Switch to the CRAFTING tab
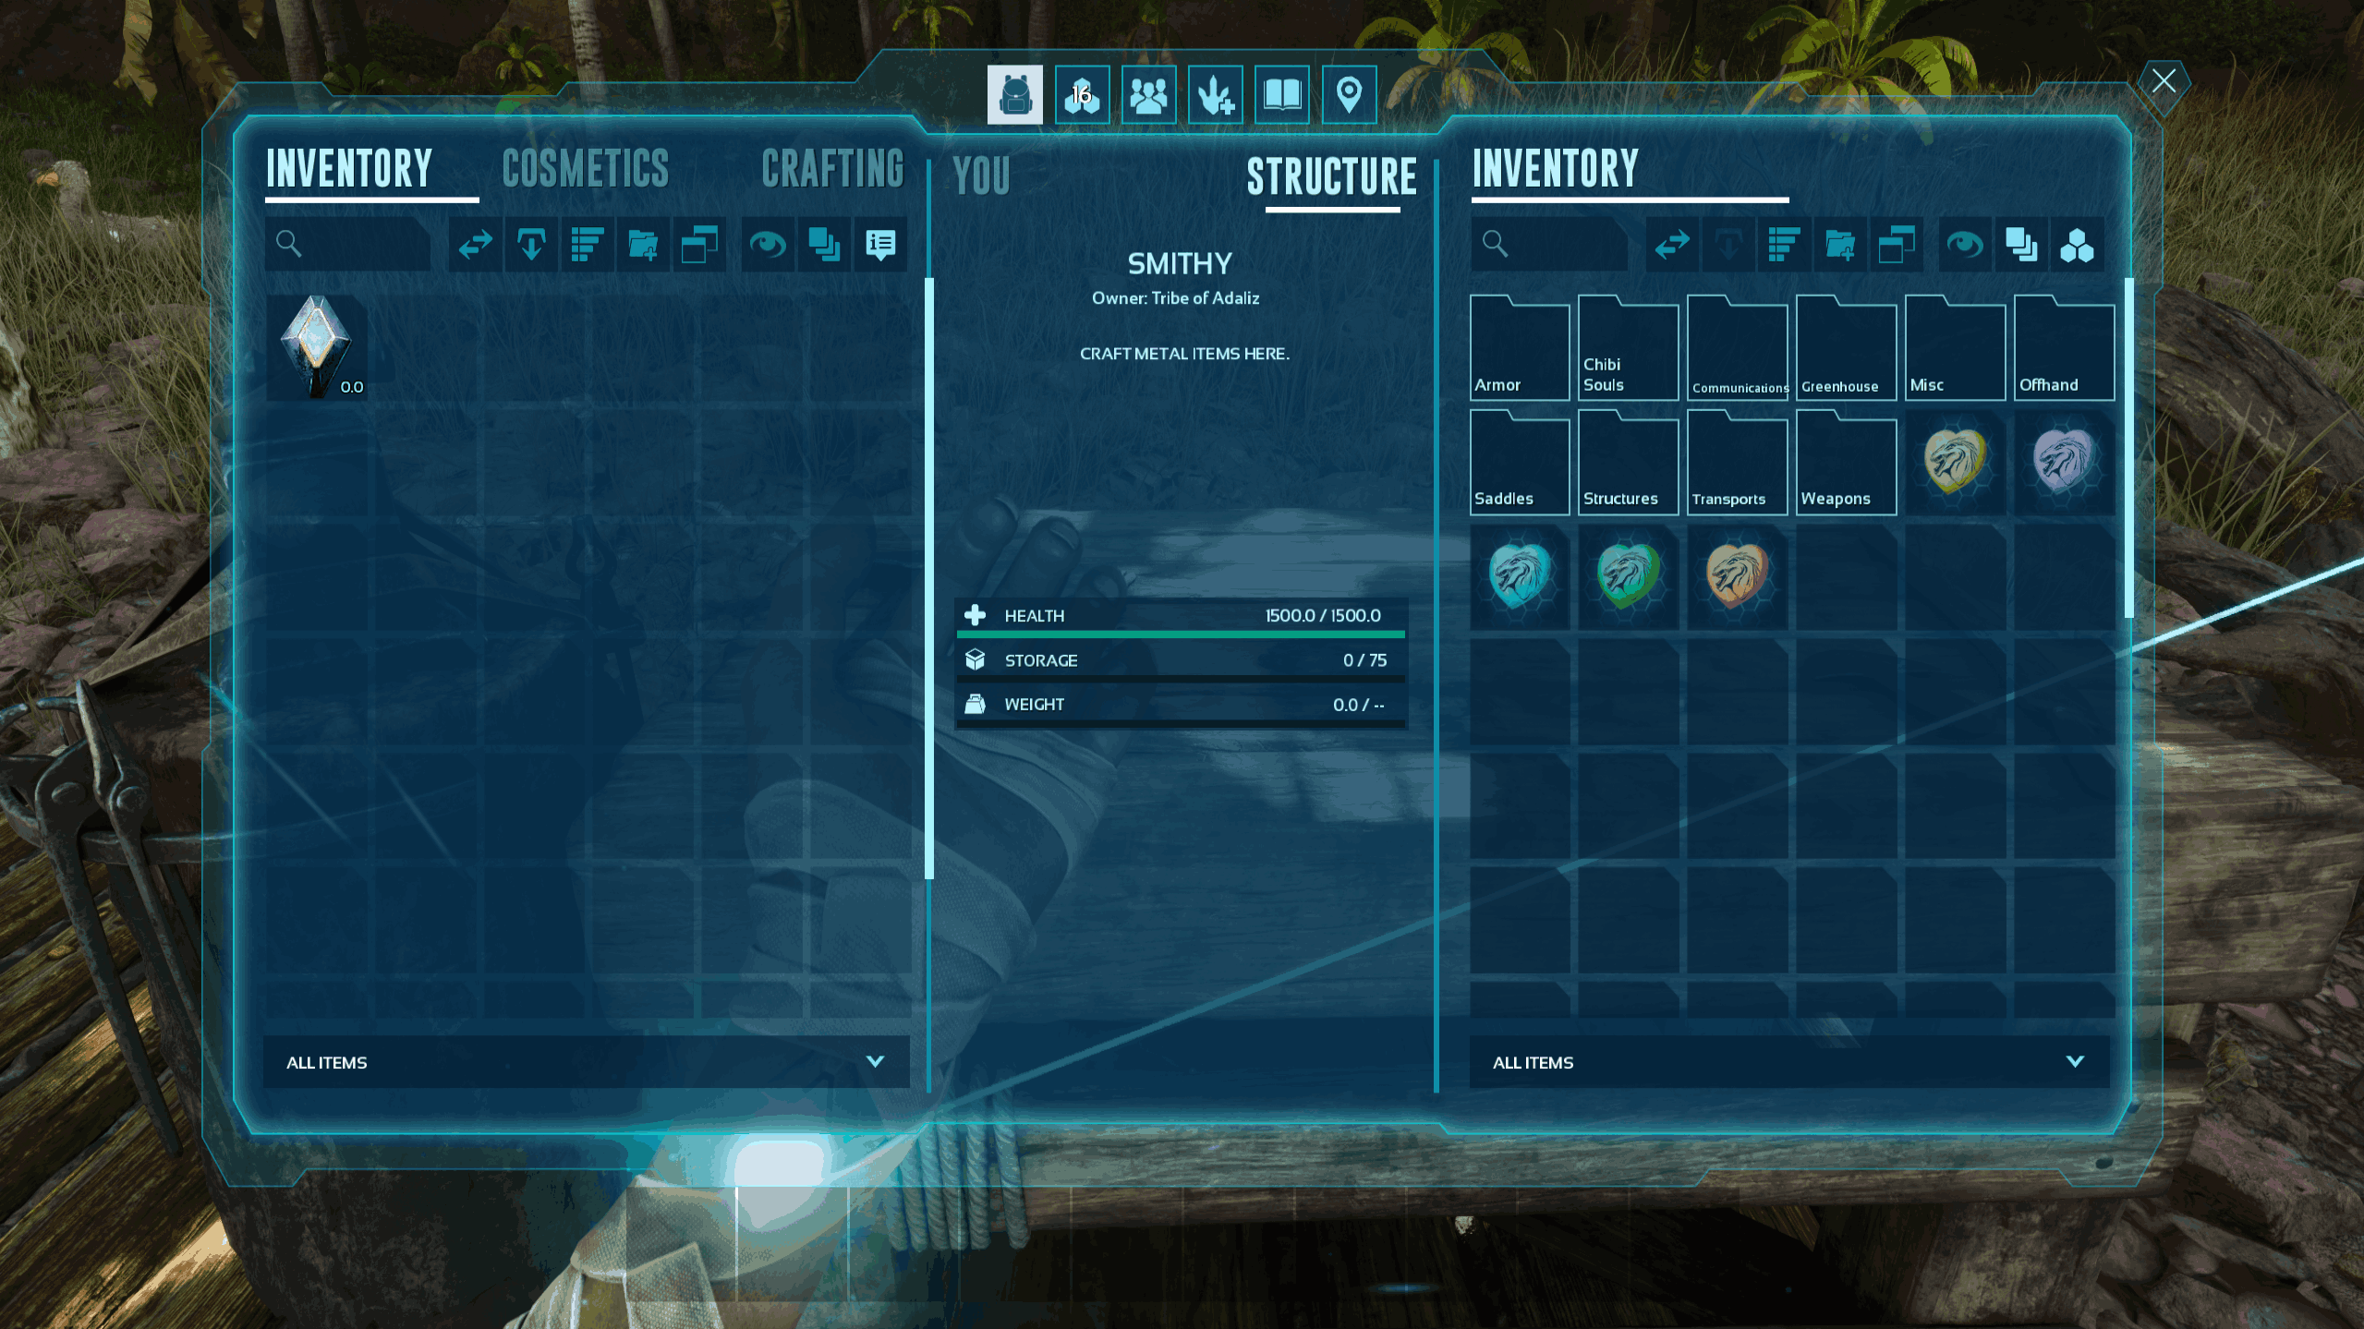The width and height of the screenshot is (2364, 1329). pos(831,169)
